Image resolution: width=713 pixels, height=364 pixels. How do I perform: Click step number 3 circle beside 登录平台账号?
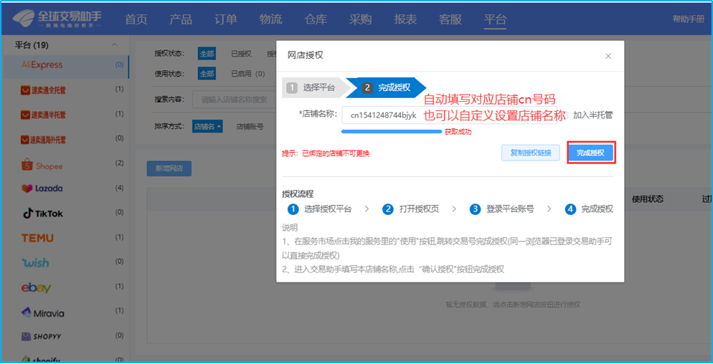[x=475, y=209]
